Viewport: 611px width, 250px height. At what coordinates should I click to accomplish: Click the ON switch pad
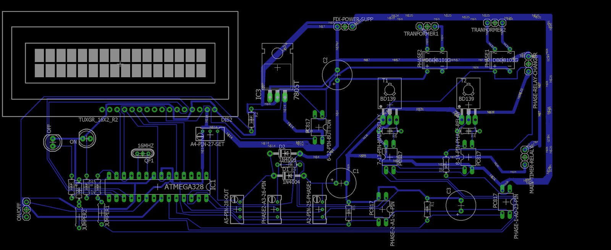87,139
